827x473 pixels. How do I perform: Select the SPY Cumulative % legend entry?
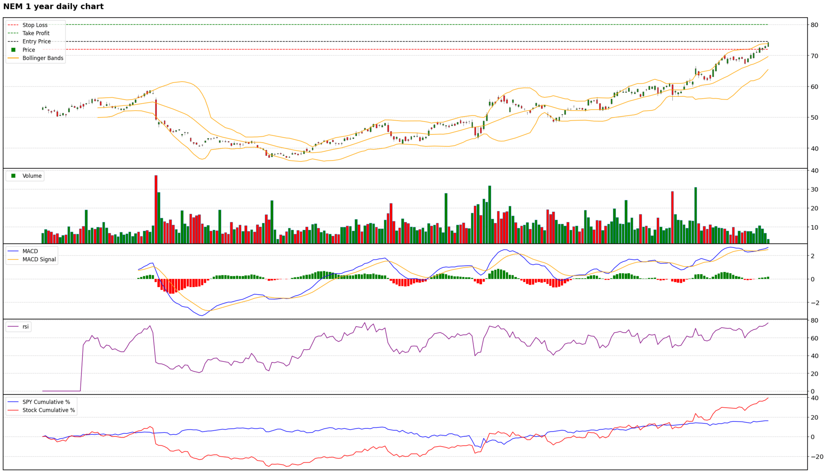tap(46, 402)
